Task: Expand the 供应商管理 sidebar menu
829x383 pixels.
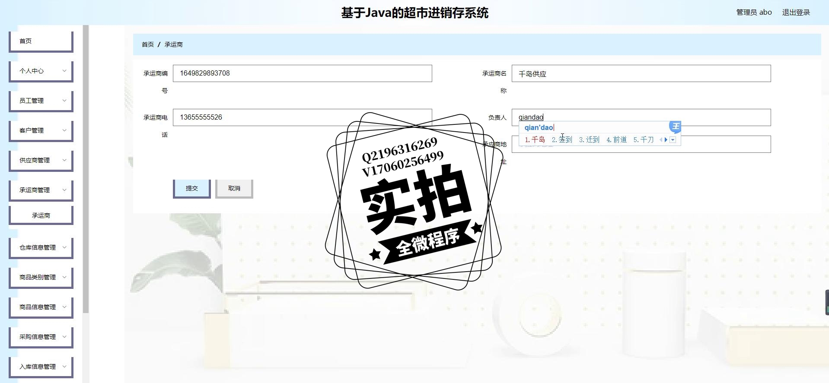Action: point(41,160)
